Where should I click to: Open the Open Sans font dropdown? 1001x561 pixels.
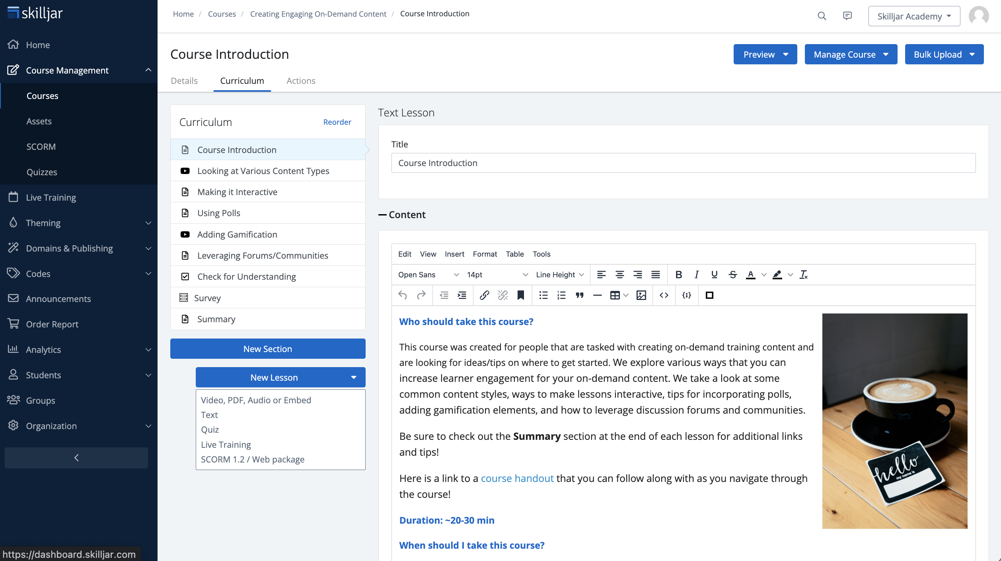[x=428, y=275]
